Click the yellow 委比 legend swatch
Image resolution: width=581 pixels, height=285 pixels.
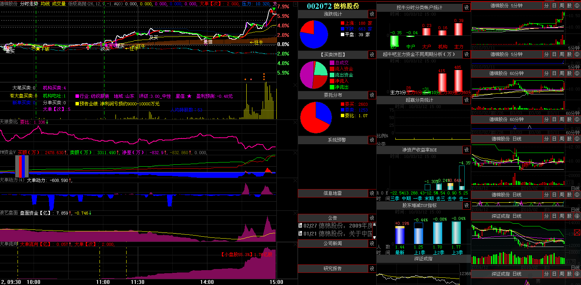point(342,116)
